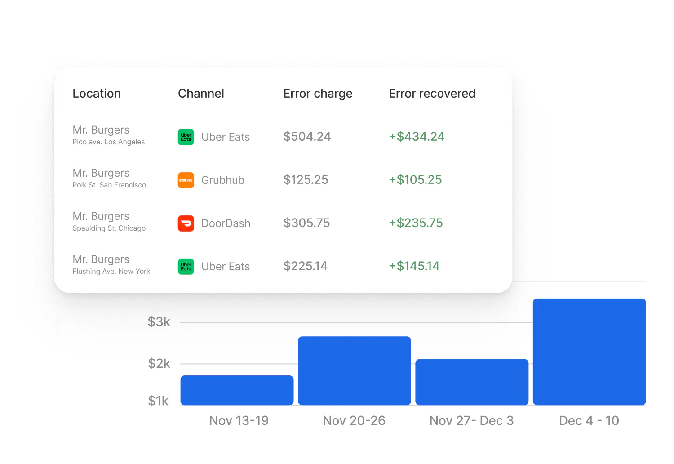The width and height of the screenshot is (674, 464).
Task: Open Mr. Burgers Polk St. San Francisco
Action: click(x=109, y=178)
